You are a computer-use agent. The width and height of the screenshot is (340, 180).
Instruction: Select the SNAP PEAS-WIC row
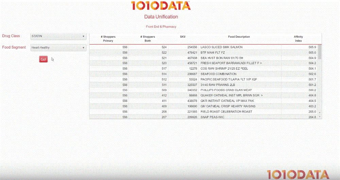pyautogui.click(x=204, y=117)
